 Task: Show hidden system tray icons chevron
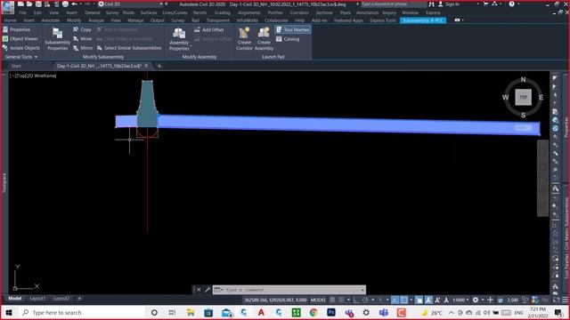click(452, 312)
